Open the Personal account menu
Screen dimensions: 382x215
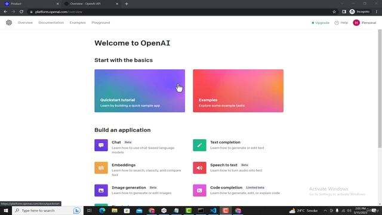[x=365, y=23]
